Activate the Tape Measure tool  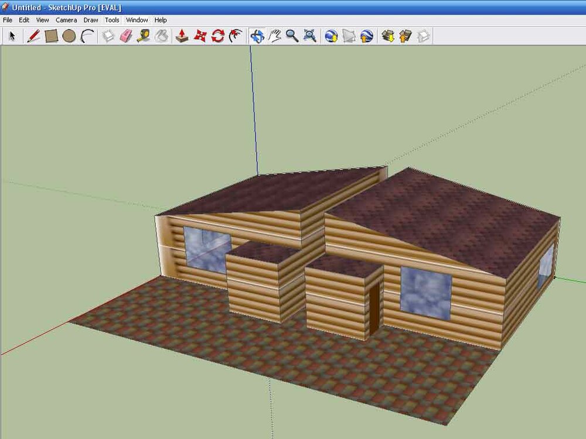(144, 36)
